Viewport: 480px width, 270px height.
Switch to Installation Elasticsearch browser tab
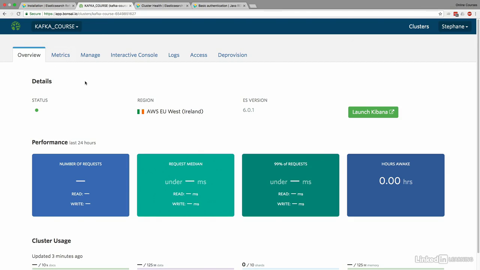pyautogui.click(x=48, y=6)
